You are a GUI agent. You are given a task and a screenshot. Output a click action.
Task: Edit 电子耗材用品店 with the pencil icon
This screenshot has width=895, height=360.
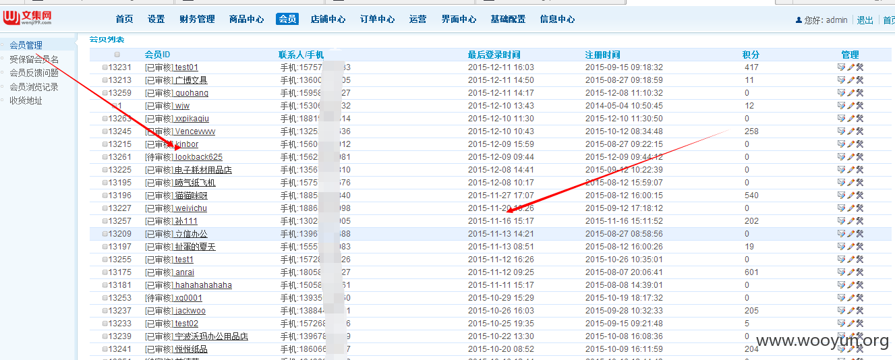pos(850,170)
